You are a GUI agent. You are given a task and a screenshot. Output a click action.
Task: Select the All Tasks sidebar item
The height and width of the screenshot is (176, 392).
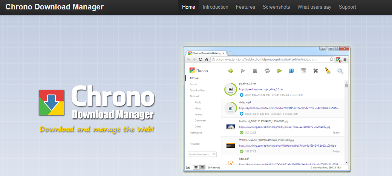196,78
